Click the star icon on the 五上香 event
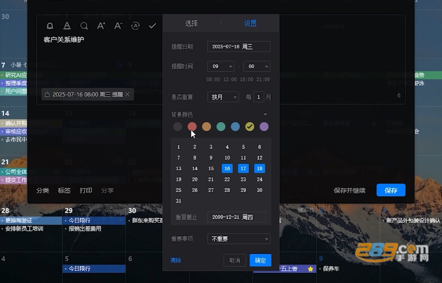Viewport: 442px width, 283px height. coord(311,269)
